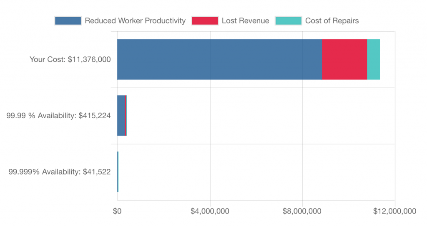Screen dimensions: 427x226
Task: Select the "99.999% Availability: $41,522" label
Action: 60,172
